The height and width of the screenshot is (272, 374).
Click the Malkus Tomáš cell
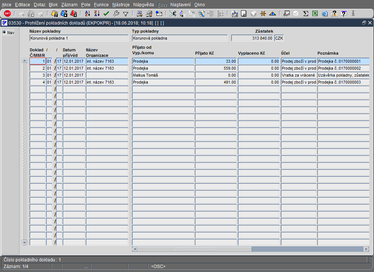coord(163,75)
